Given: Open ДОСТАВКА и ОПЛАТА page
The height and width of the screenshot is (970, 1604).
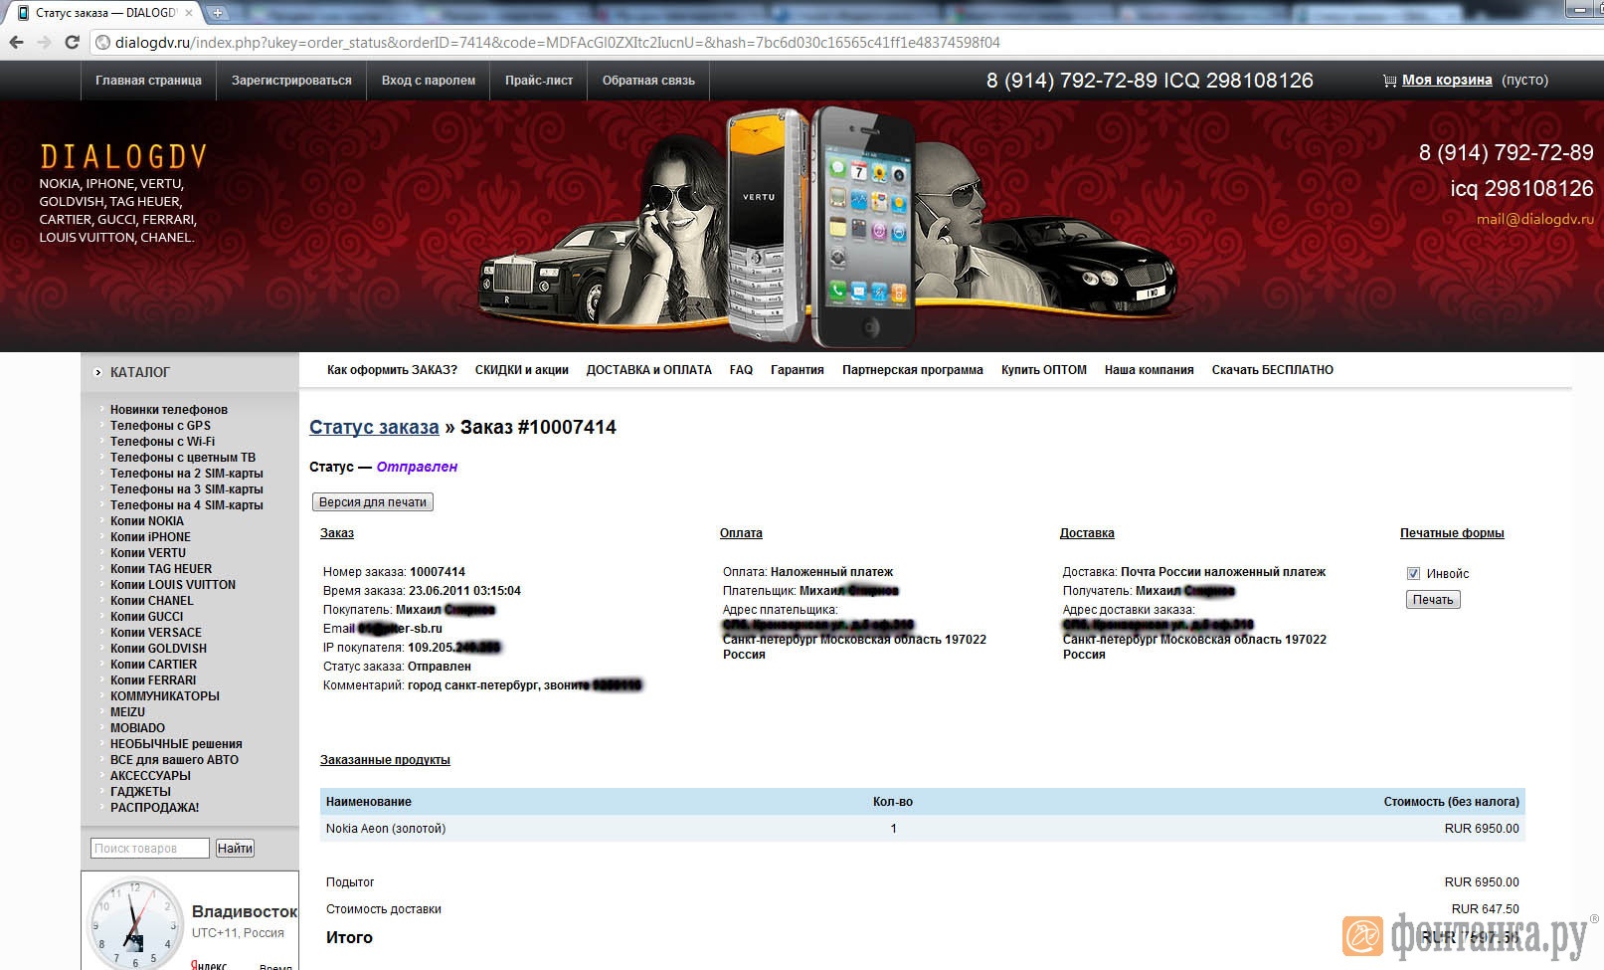Looking at the screenshot, I should [649, 370].
